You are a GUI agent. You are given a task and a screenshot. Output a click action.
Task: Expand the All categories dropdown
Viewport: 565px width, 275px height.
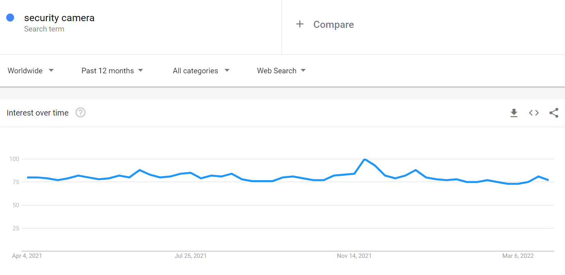point(201,71)
